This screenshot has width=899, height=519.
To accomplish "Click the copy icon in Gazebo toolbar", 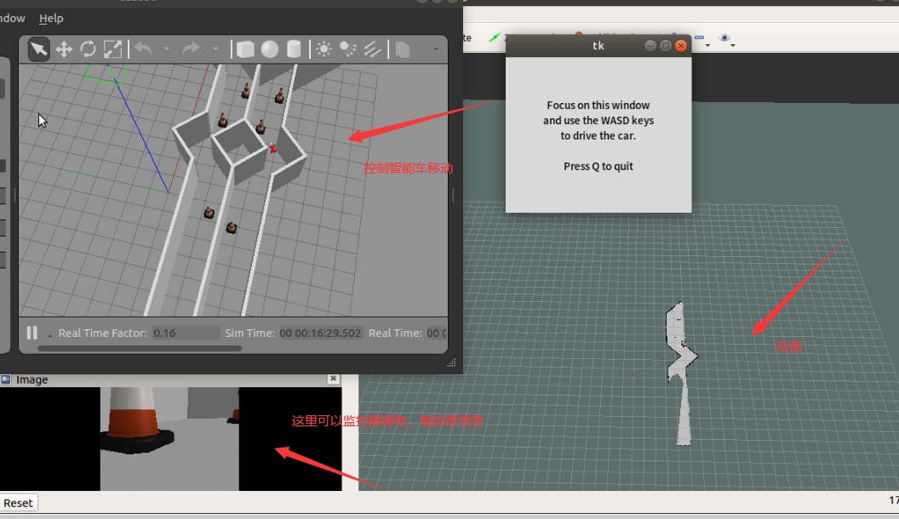I will [403, 49].
